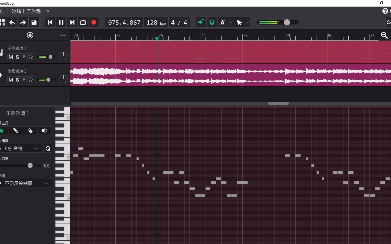
Task: Change the 4 / 4 time signature
Action: click(x=179, y=23)
